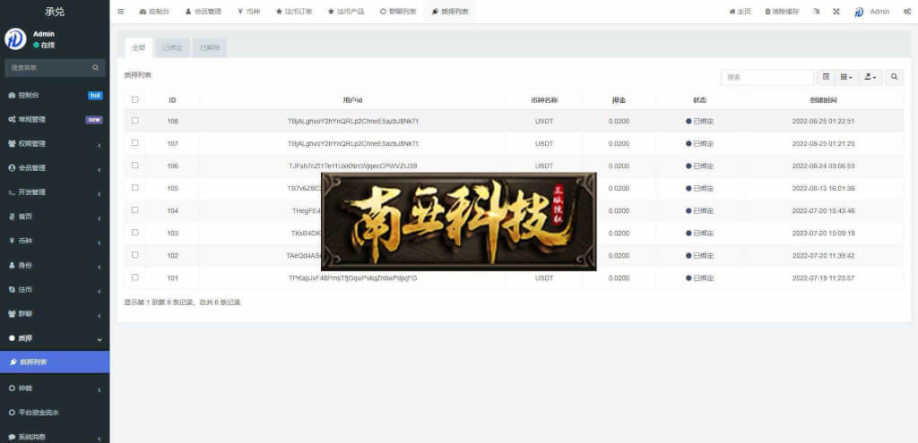Expand the 法币 sidebar menu
The image size is (918, 443).
[55, 290]
